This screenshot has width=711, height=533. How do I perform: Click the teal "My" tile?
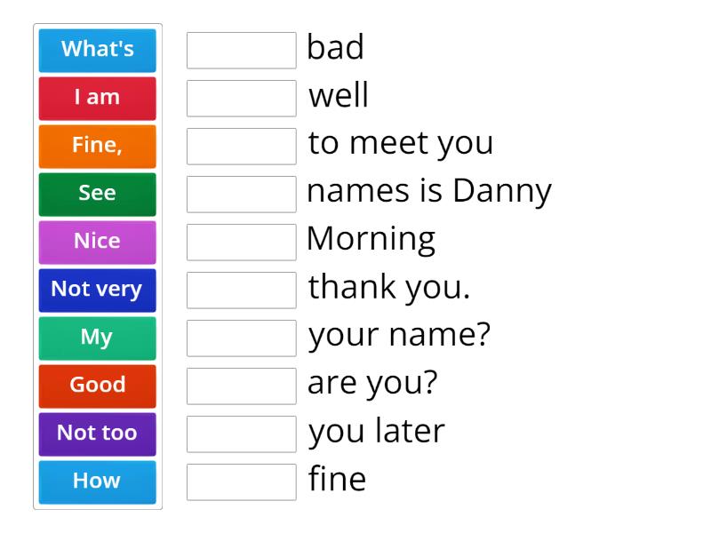[x=97, y=338]
